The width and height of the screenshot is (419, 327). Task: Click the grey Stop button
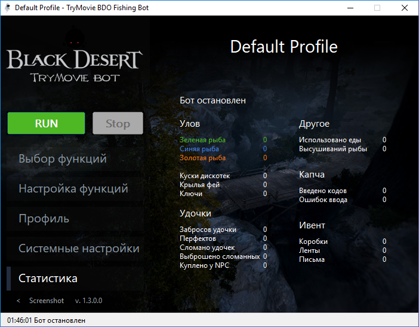point(118,123)
